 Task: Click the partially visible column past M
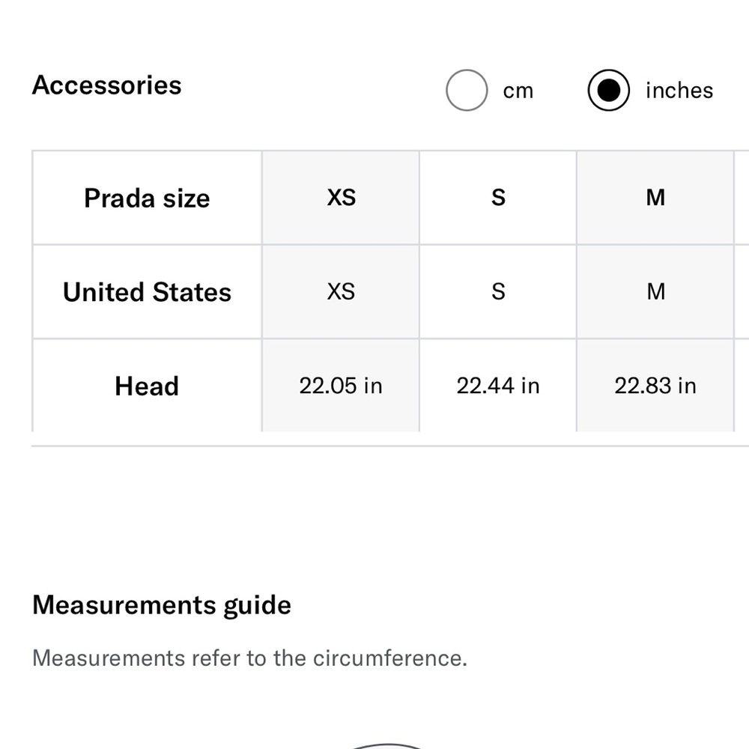(742, 291)
